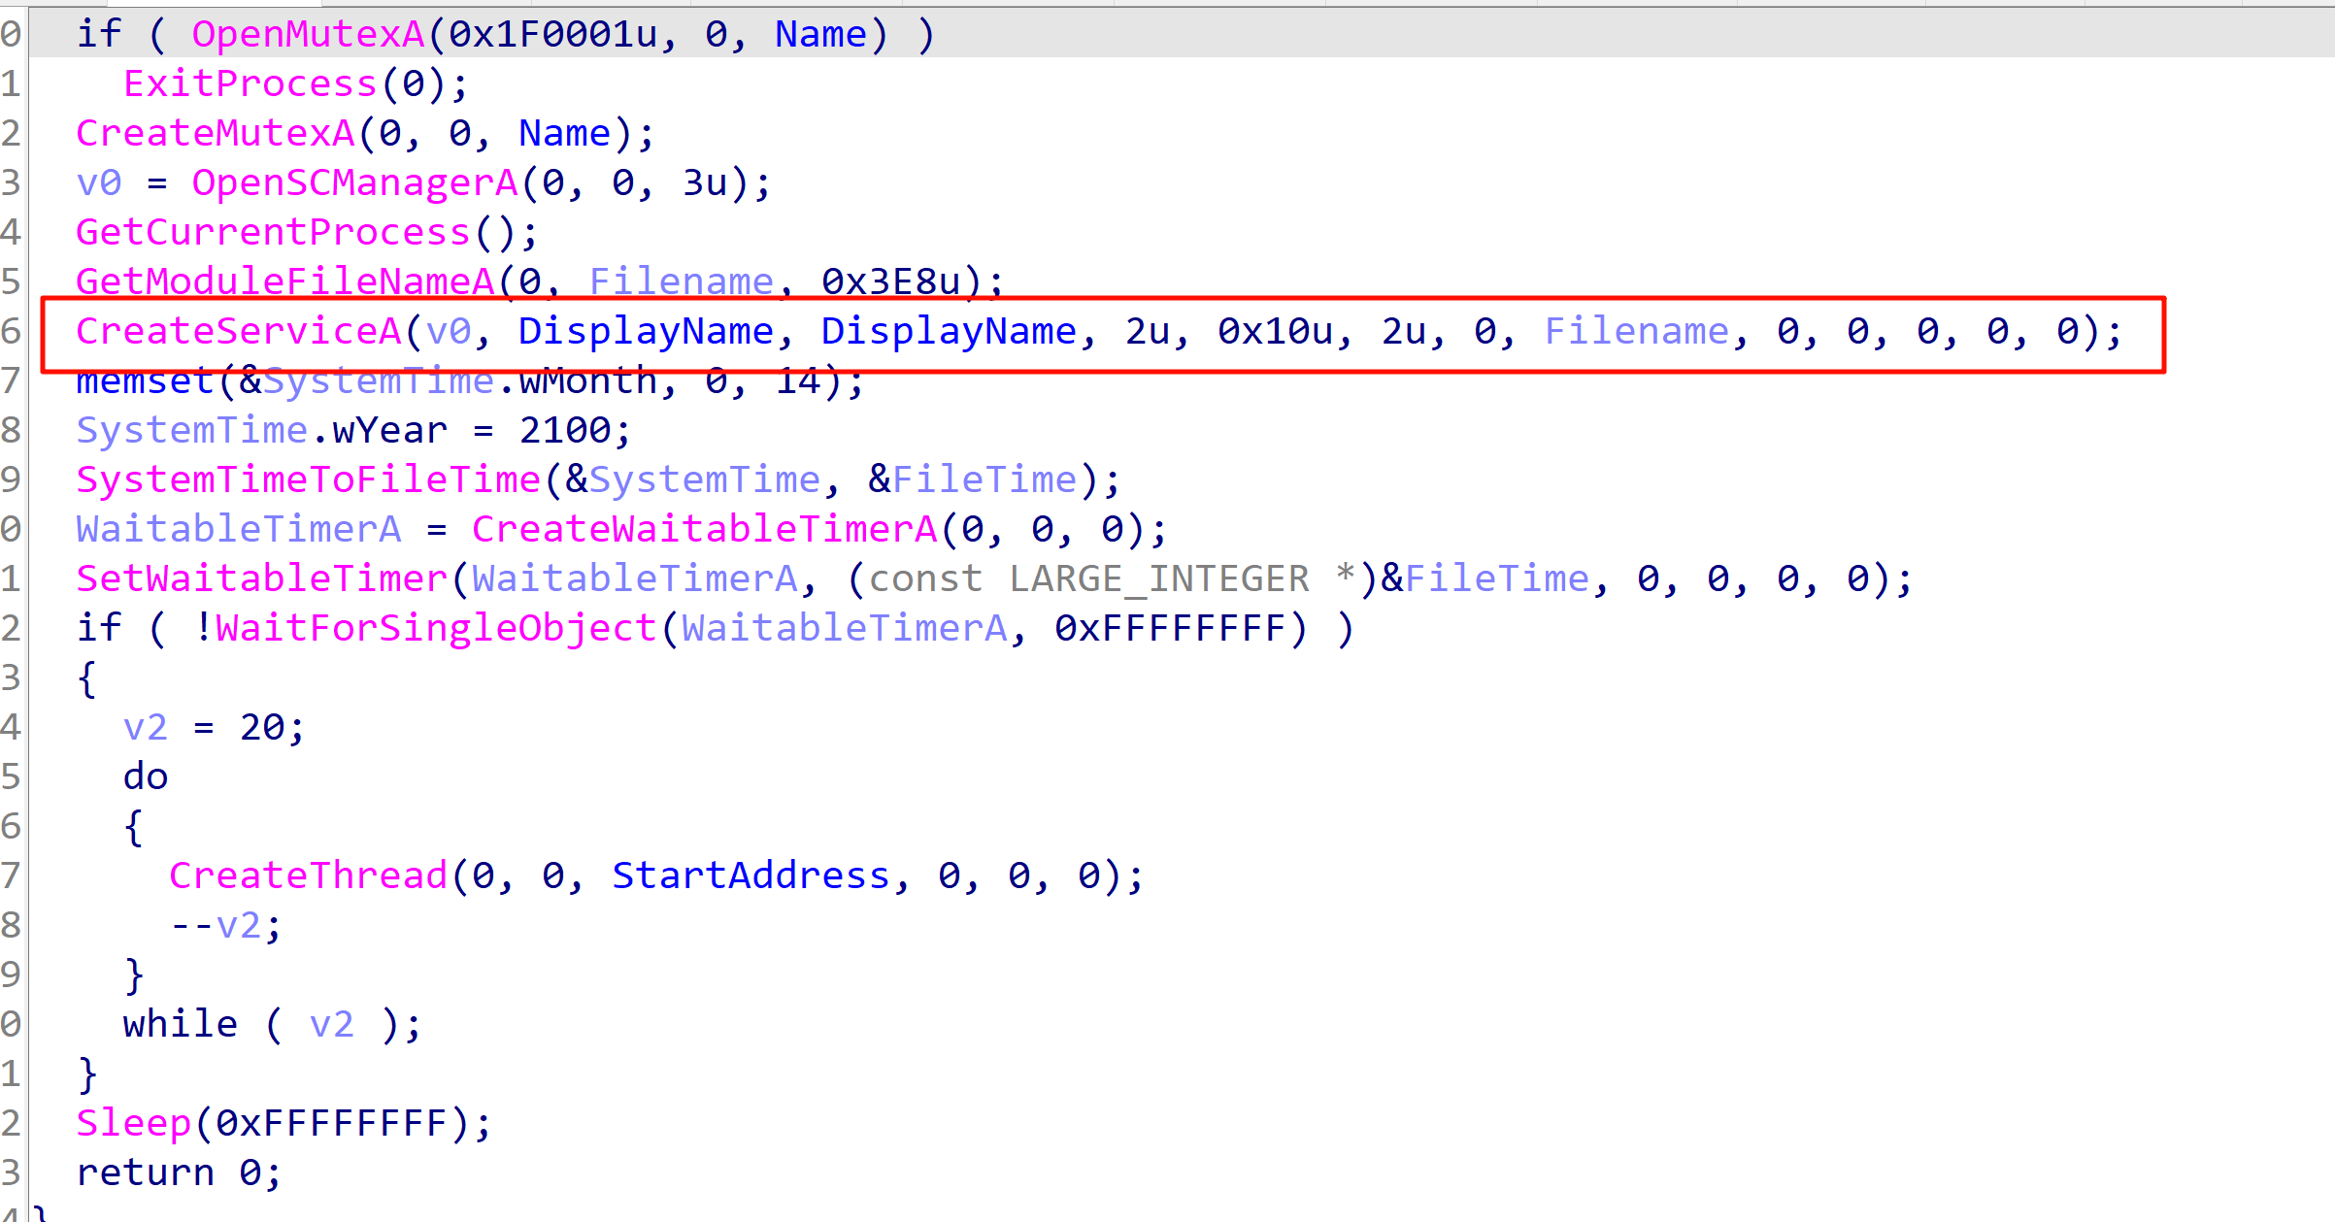
Task: Select the while keyword
Action: (x=181, y=1024)
